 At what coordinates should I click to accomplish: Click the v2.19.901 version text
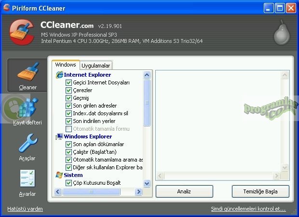(x=110, y=26)
